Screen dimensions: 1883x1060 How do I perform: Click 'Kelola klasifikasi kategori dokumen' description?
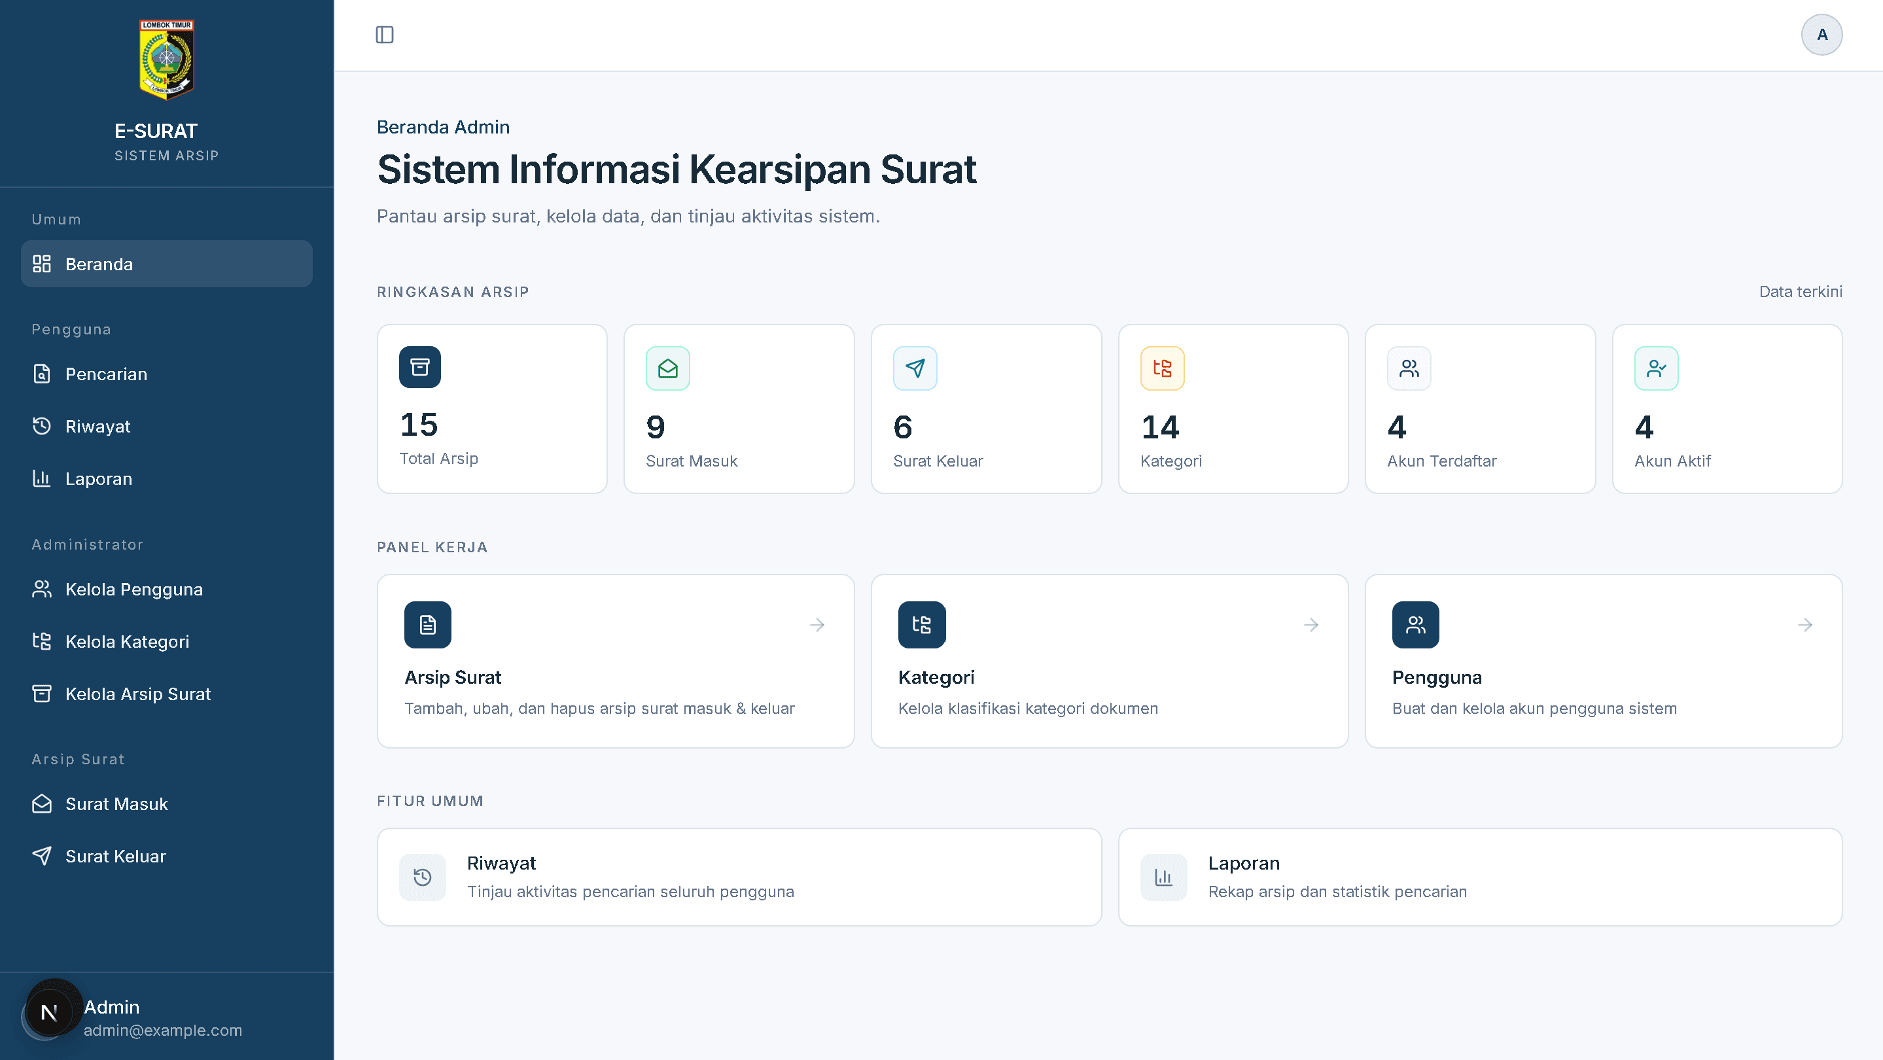(x=1028, y=709)
